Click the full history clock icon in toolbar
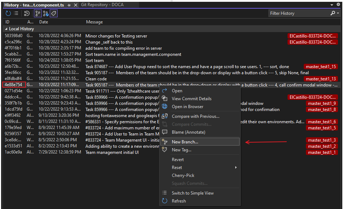 click(27, 13)
